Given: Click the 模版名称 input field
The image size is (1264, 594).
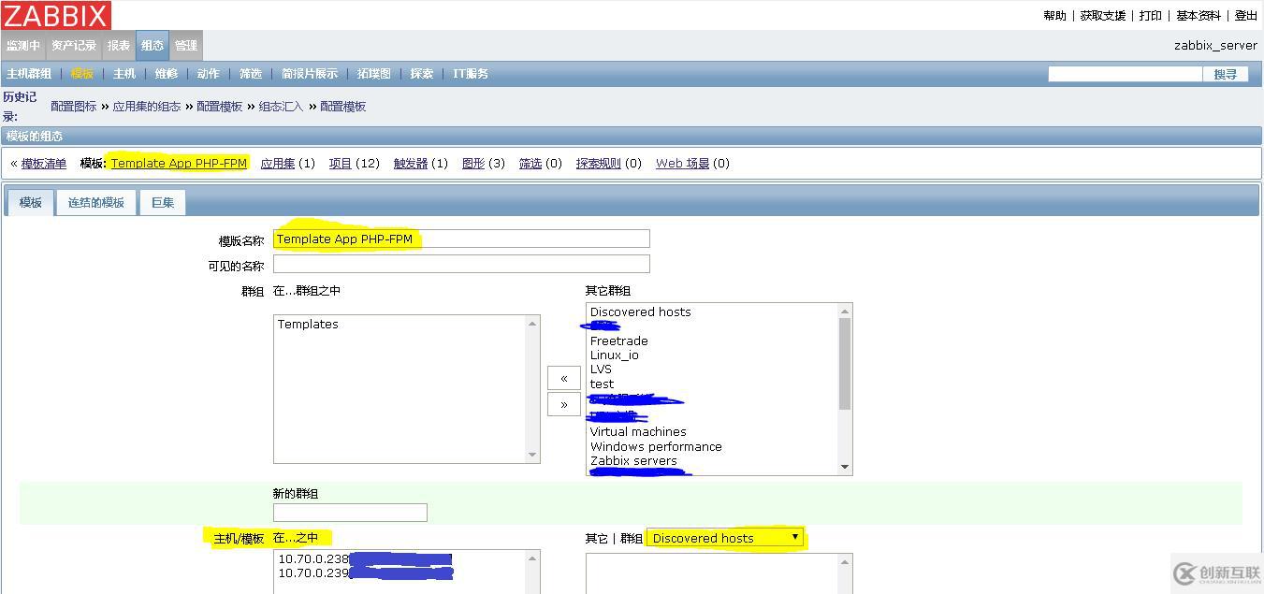Looking at the screenshot, I should tap(460, 238).
